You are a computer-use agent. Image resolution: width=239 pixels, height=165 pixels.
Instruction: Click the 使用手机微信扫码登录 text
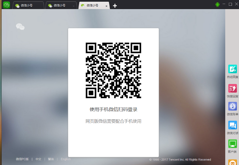click(113, 110)
